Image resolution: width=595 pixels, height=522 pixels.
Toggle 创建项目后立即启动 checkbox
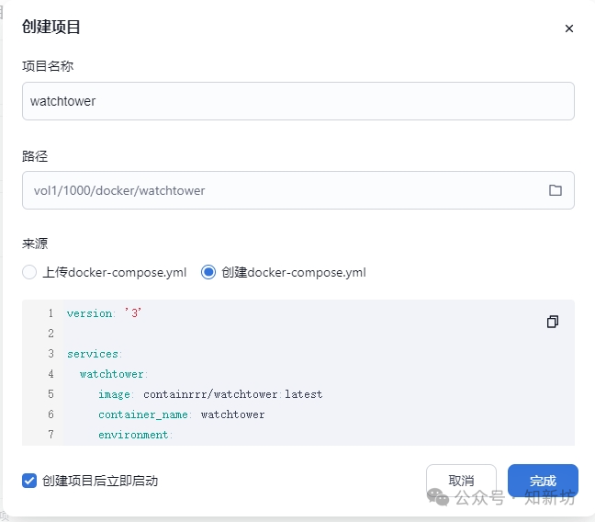29,481
